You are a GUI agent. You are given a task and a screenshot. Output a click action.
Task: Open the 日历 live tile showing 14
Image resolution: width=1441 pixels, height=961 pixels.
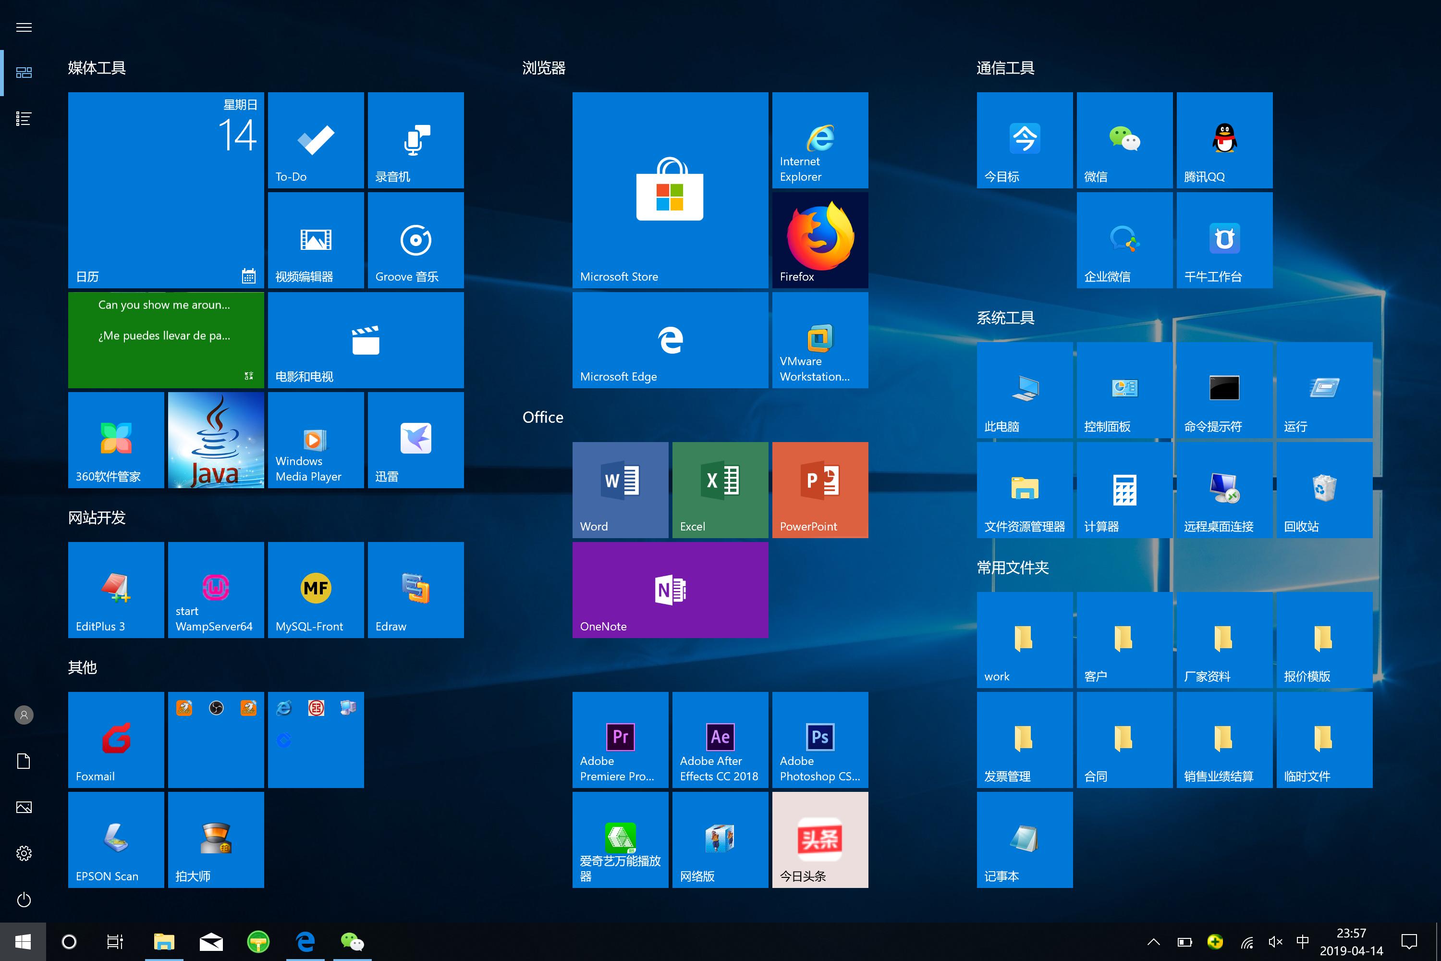click(x=165, y=190)
